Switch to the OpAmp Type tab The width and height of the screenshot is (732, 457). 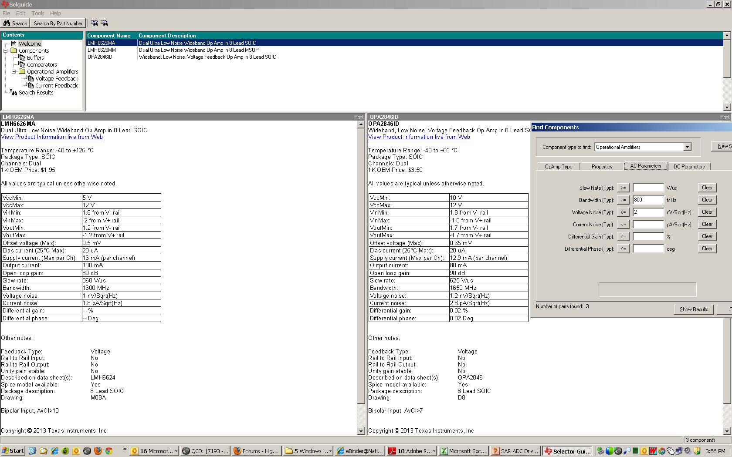coord(559,167)
